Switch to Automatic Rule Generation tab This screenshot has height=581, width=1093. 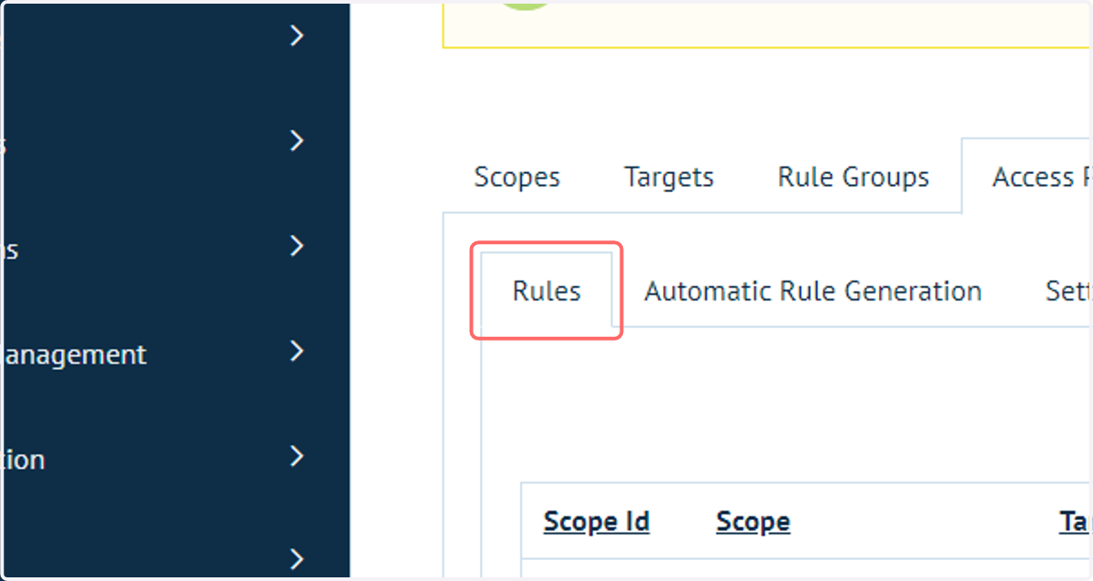(x=812, y=290)
